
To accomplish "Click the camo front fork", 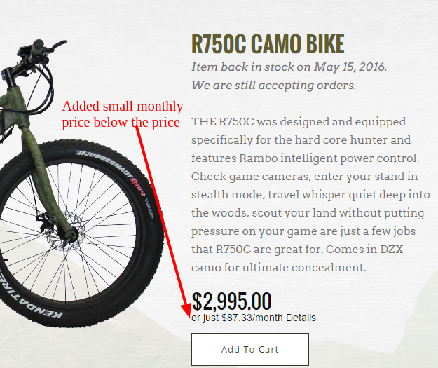I will 45,179.
